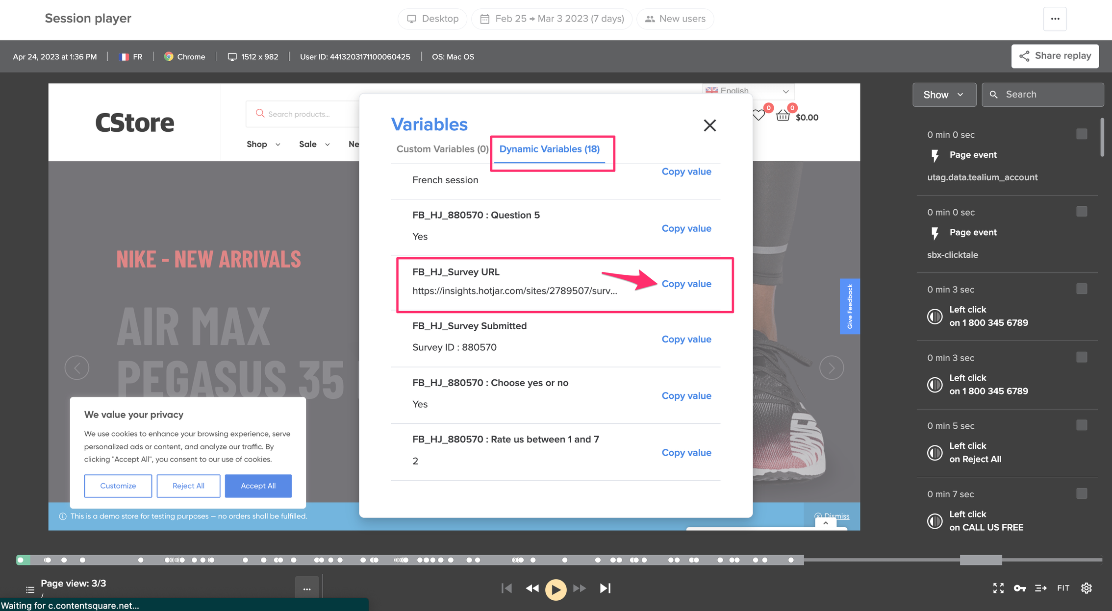This screenshot has height=611, width=1112.
Task: Click the FIT zoom control
Action: click(x=1063, y=588)
